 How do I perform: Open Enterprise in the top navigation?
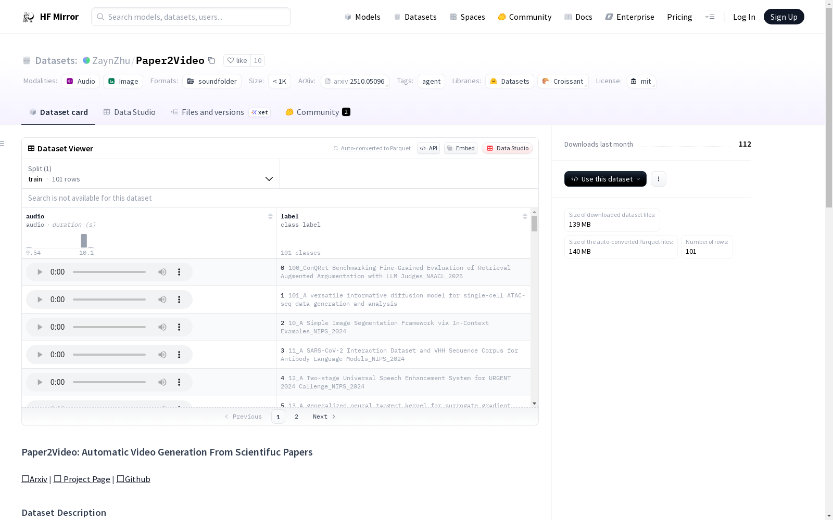click(x=629, y=17)
